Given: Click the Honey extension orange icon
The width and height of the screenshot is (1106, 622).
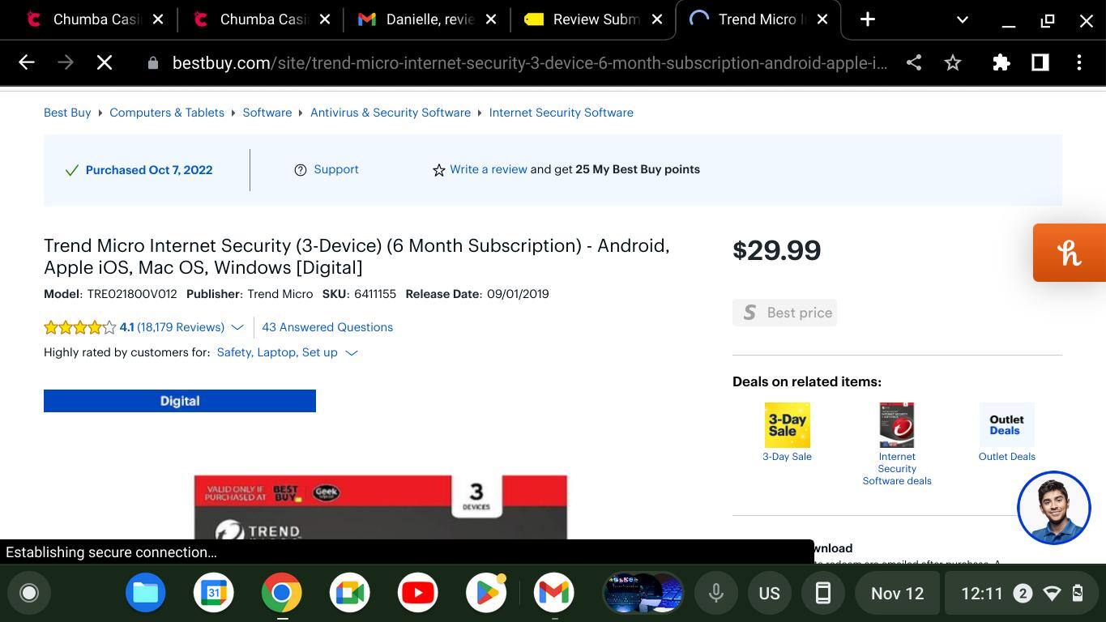Looking at the screenshot, I should tap(1069, 253).
